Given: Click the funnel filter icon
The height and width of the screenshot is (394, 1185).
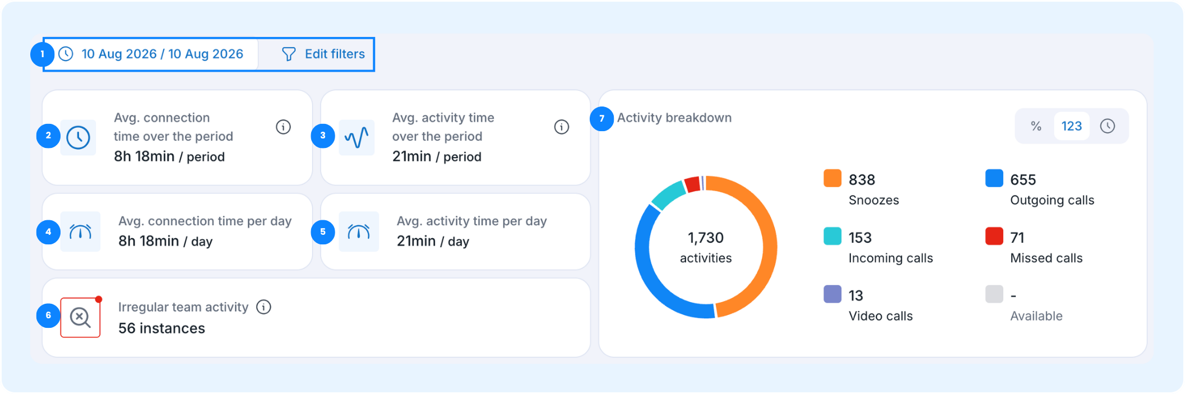Looking at the screenshot, I should coord(289,54).
